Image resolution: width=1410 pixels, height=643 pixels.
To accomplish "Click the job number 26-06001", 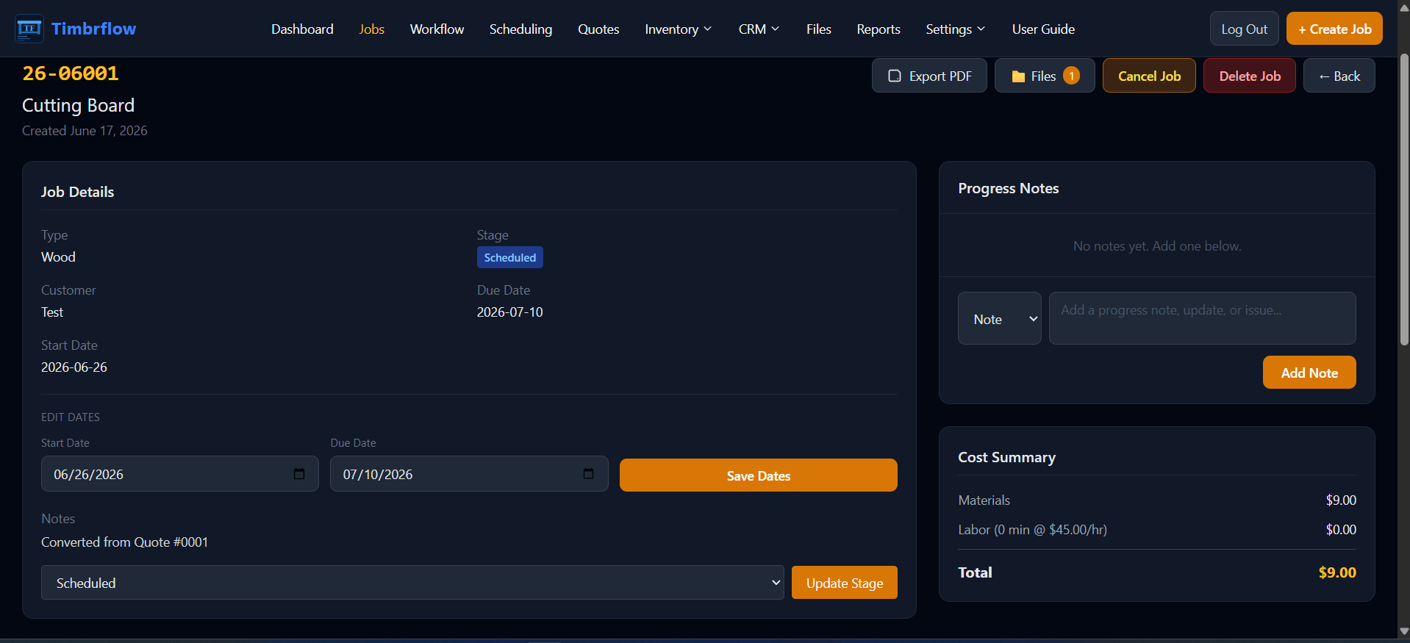I will click(71, 73).
